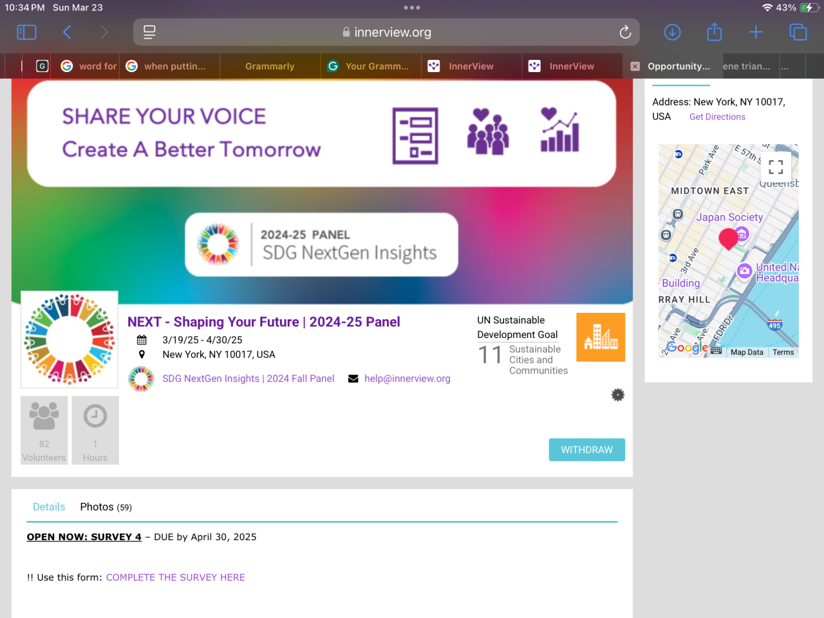Screen dimensions: 824x618
Task: Click the event date 3/19/25 - 4/30/25
Action: (x=202, y=340)
